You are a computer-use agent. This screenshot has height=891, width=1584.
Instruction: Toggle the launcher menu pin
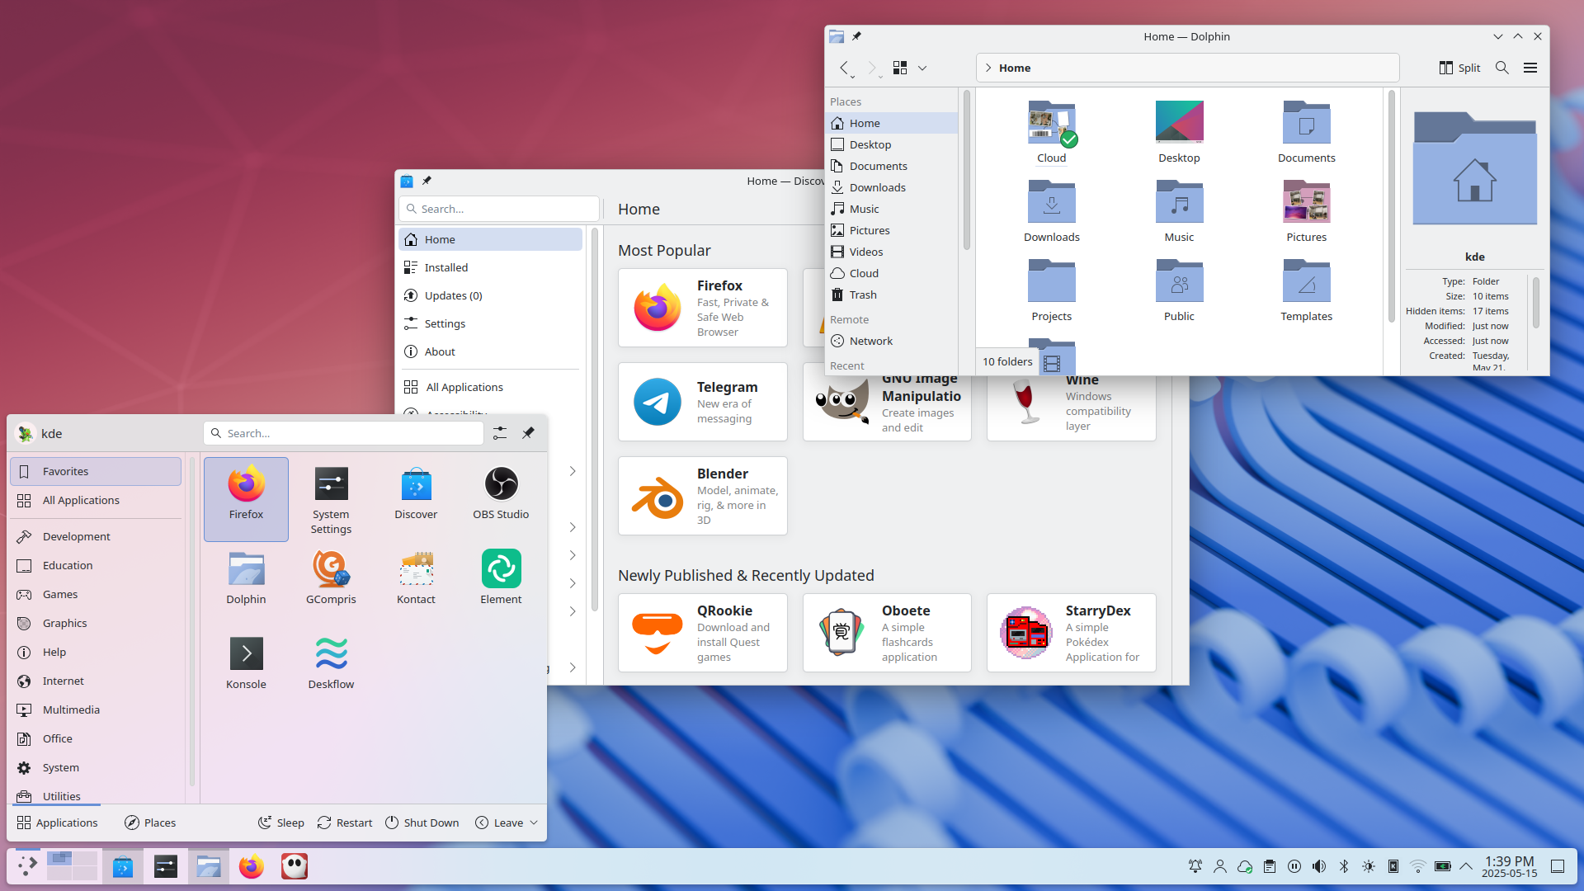528,433
